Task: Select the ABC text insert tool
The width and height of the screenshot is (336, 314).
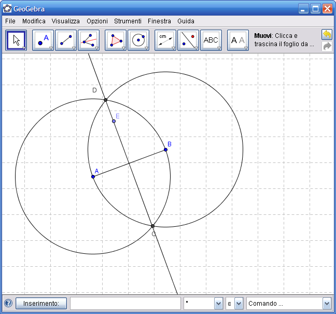Action: (x=211, y=40)
